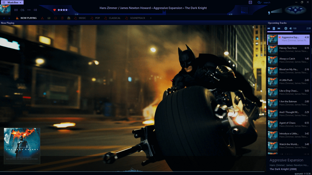
Task: Open the MusicBee main menu dropdown
Action: coord(12,2)
